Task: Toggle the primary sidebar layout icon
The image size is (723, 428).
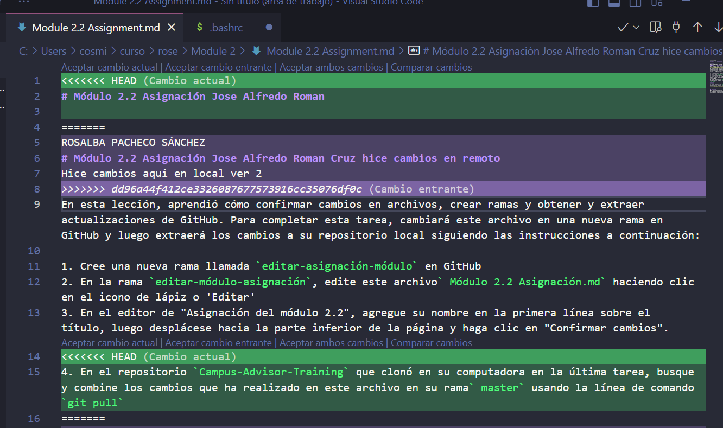Action: (593, 4)
